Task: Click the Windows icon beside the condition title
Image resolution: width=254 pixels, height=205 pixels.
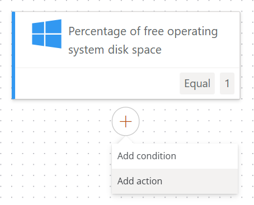Action: (46, 34)
